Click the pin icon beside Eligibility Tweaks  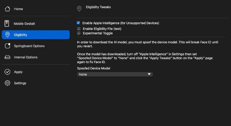79,9
